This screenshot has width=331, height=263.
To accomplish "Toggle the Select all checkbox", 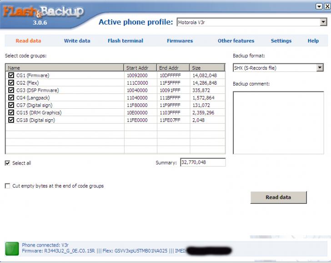I will 7,163.
